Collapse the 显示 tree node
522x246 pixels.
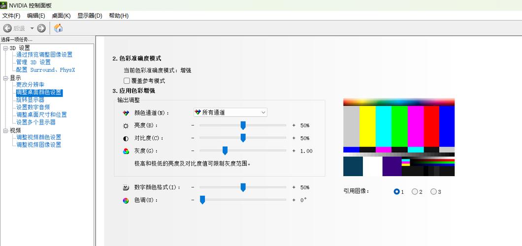[x=5, y=78]
